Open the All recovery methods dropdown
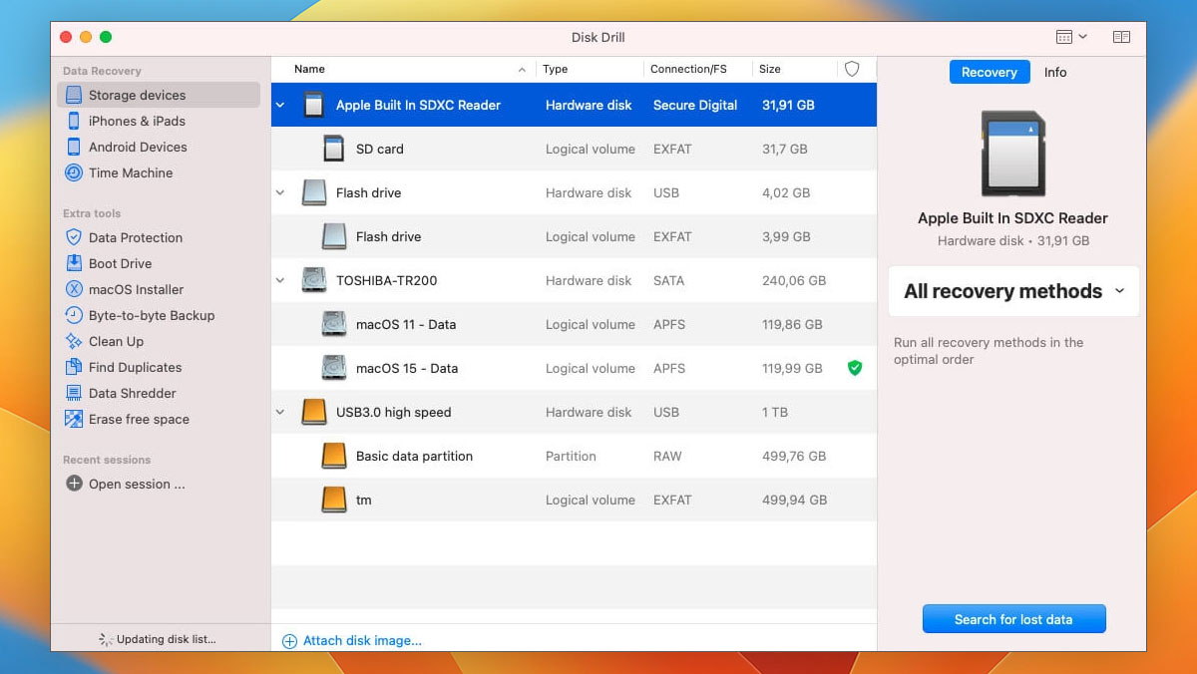 tap(1013, 291)
